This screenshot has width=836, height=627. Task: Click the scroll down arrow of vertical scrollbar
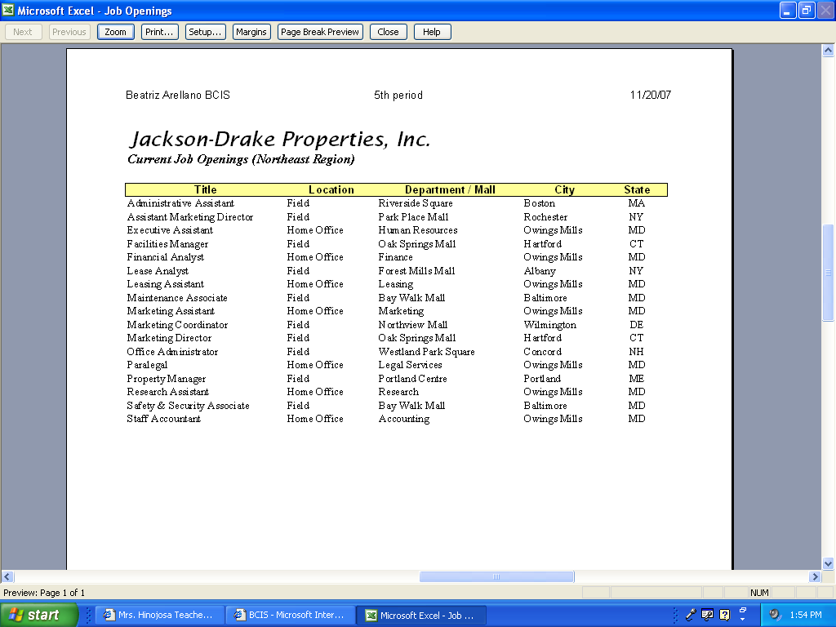point(828,563)
